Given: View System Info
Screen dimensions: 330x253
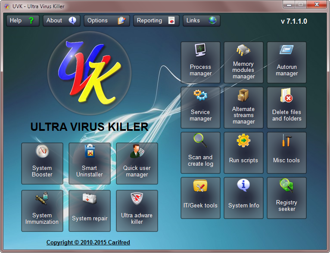Looking at the screenshot, I should click(243, 197).
